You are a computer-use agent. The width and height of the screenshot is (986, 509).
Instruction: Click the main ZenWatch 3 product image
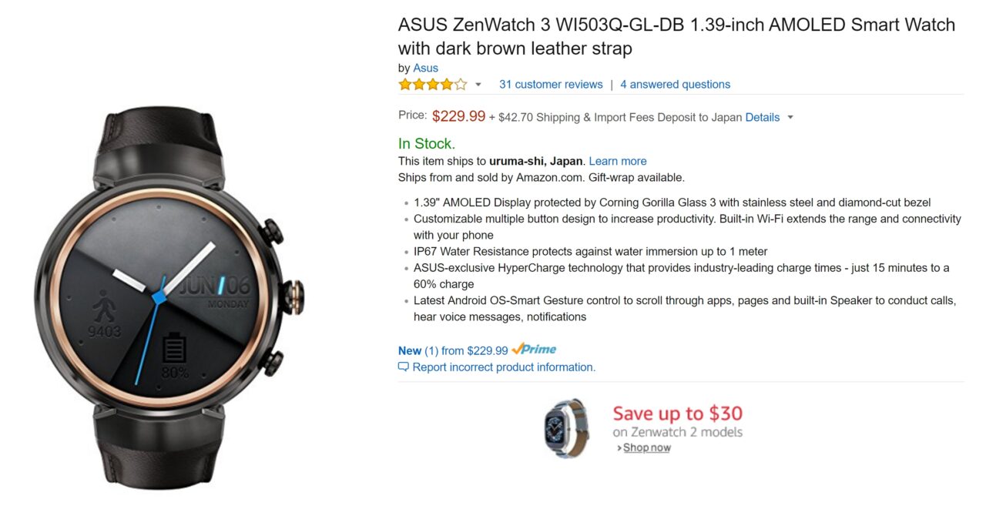[x=169, y=298]
